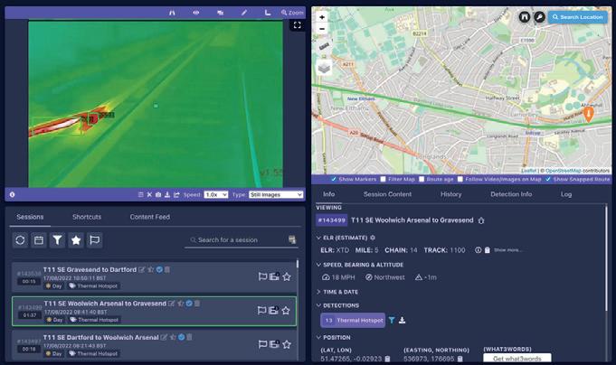Open the Speed 1.0x dropdown

215,194
